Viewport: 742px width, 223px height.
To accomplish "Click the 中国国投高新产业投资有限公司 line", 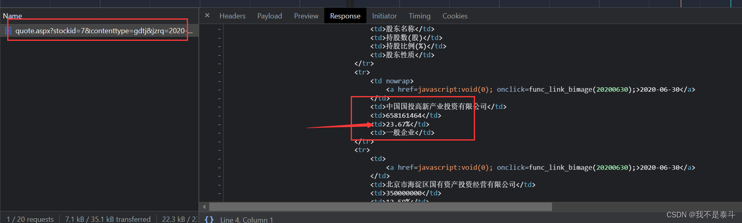I will click(x=438, y=106).
